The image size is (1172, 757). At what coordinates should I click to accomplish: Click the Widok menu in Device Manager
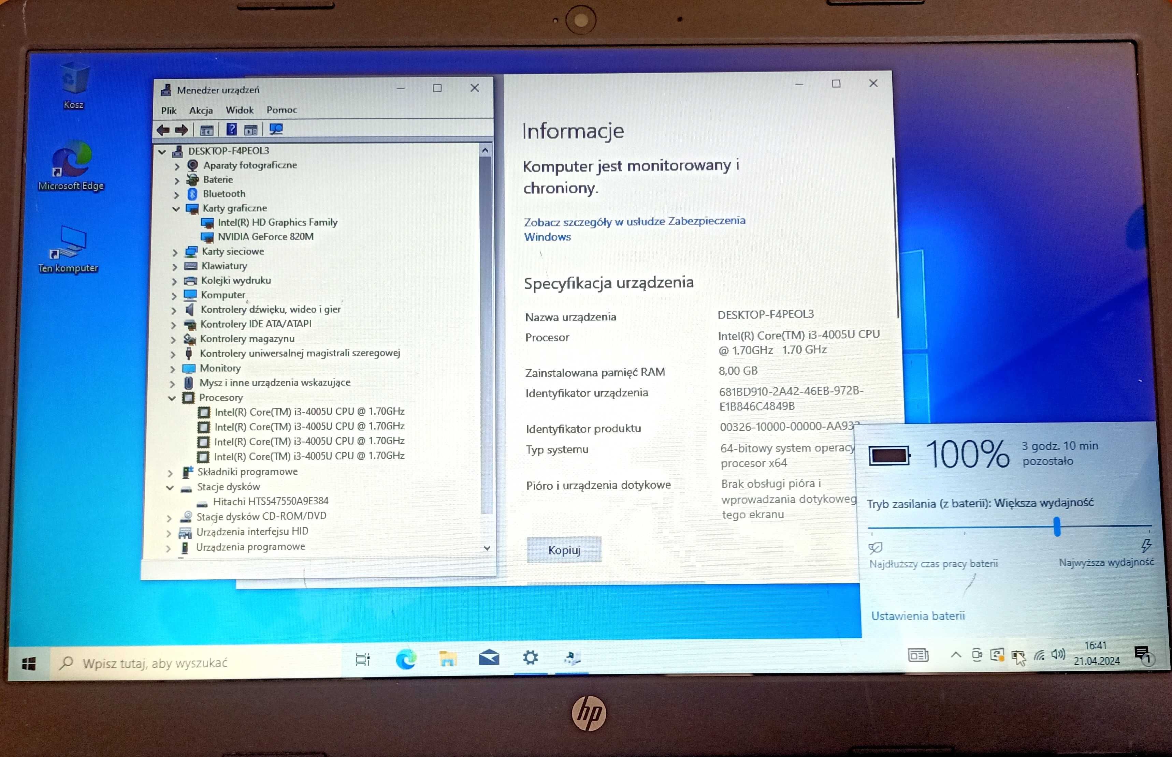(x=238, y=109)
